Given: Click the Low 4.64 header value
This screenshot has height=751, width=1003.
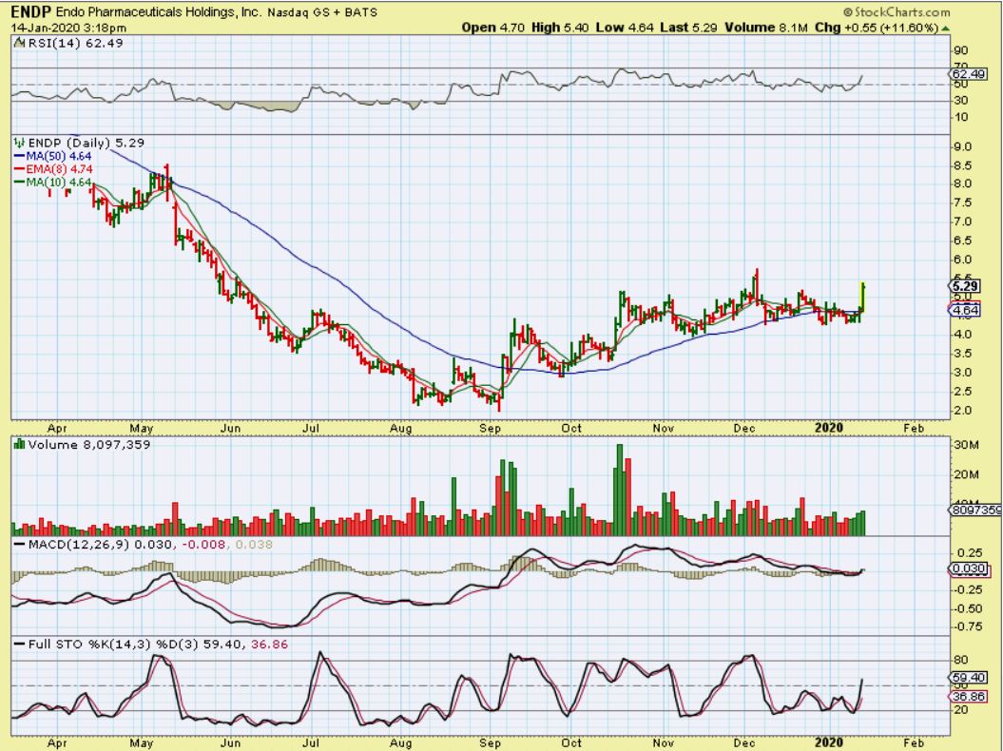Looking at the screenshot, I should [x=625, y=28].
